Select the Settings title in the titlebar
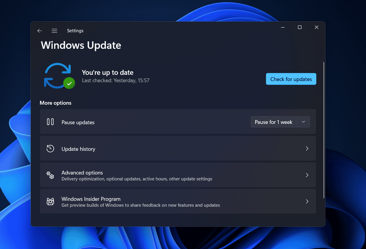Image resolution: width=366 pixels, height=249 pixels. (75, 30)
